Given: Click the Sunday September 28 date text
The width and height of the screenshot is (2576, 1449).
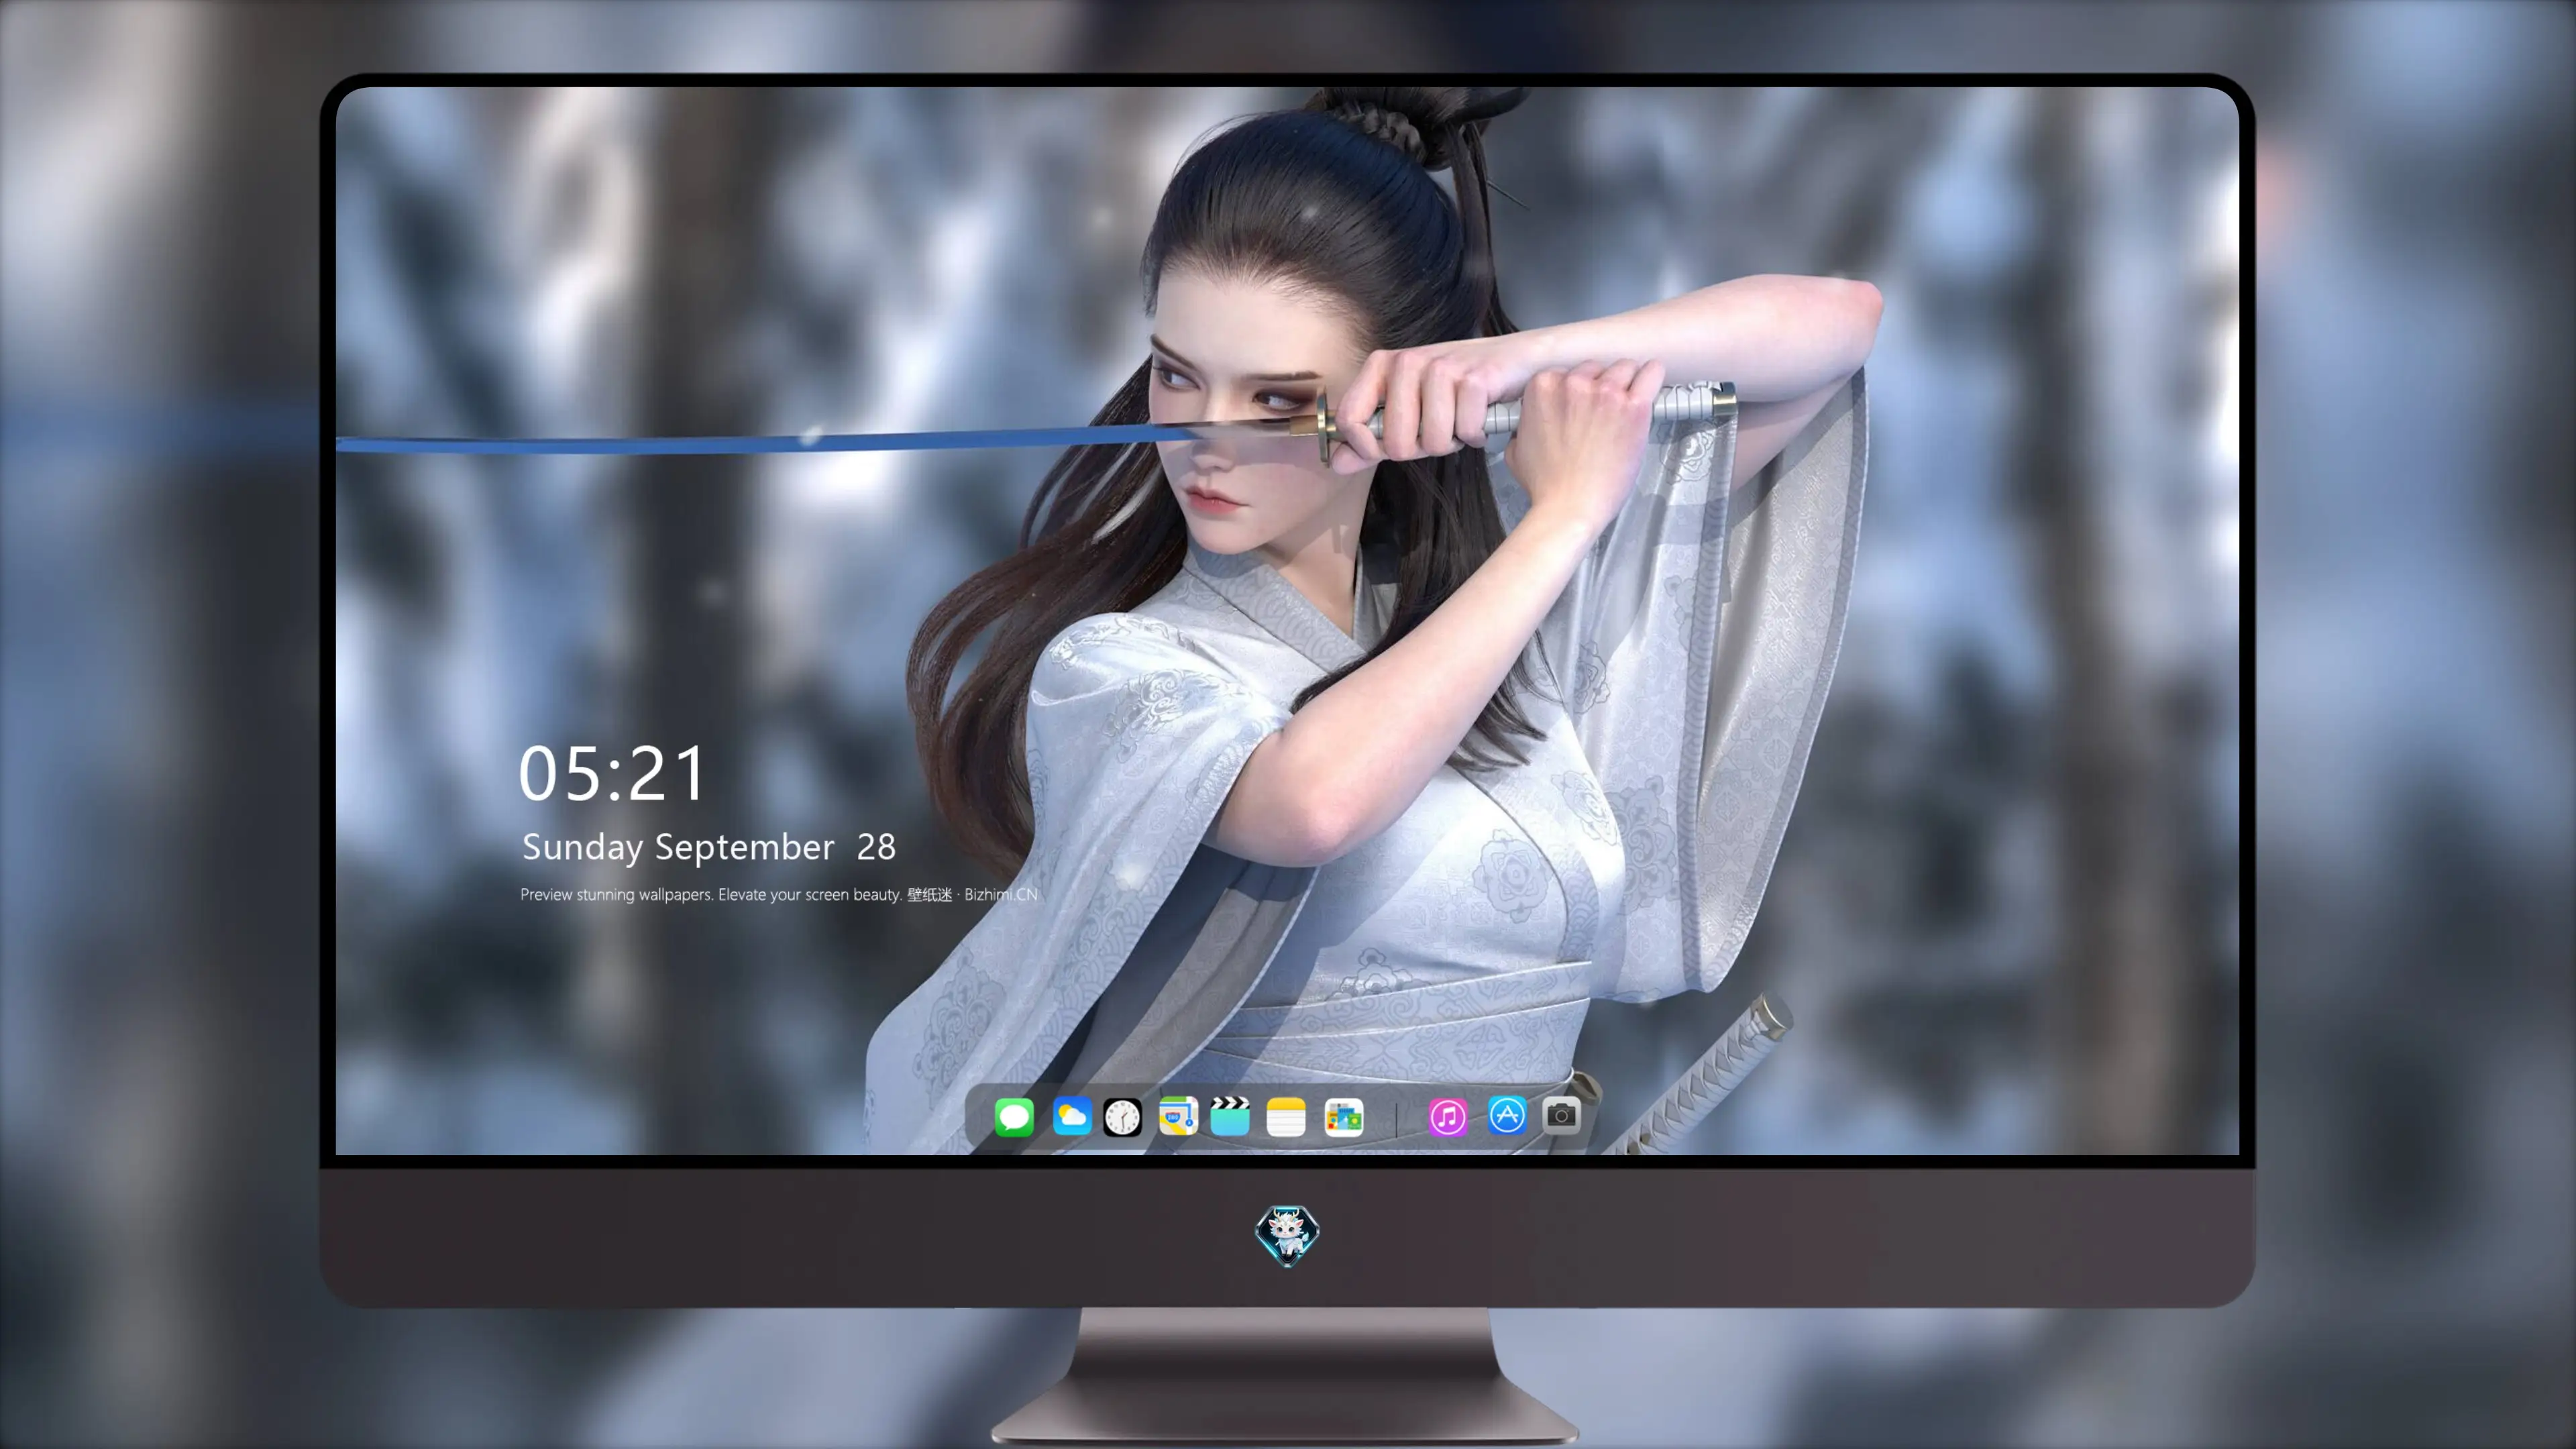Looking at the screenshot, I should click(x=709, y=847).
